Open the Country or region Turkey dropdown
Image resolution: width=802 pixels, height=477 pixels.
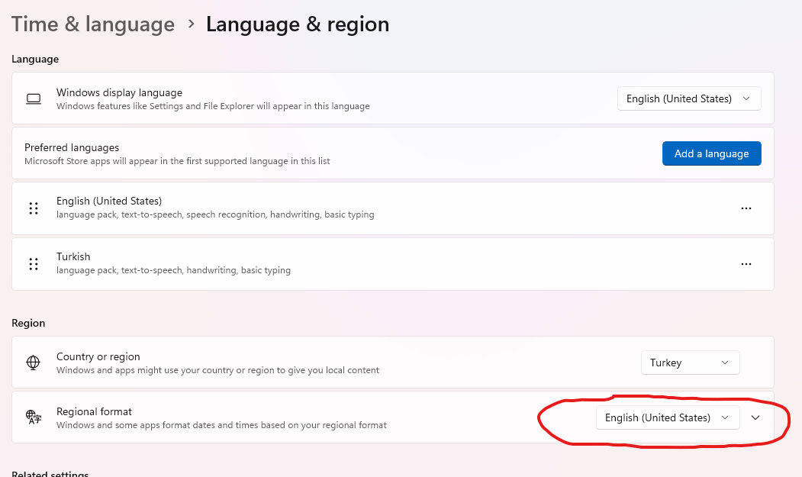(x=690, y=363)
